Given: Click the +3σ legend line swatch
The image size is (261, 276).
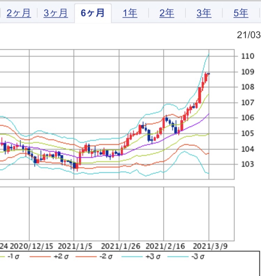Looking at the screenshot, I should coord(132,257).
